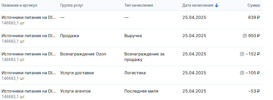Open the product name in the Последняя миля row
The image size is (273, 100).
click(29, 91)
